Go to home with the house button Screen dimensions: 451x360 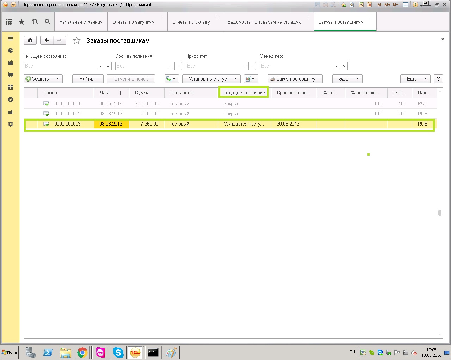point(30,40)
